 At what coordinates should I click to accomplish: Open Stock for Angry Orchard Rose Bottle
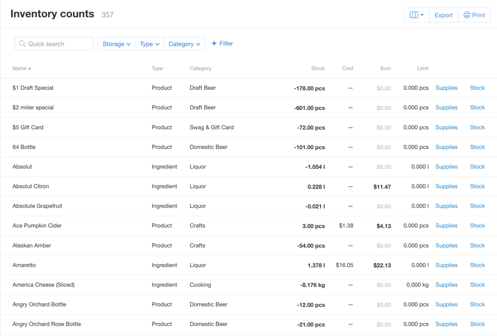tap(477, 324)
